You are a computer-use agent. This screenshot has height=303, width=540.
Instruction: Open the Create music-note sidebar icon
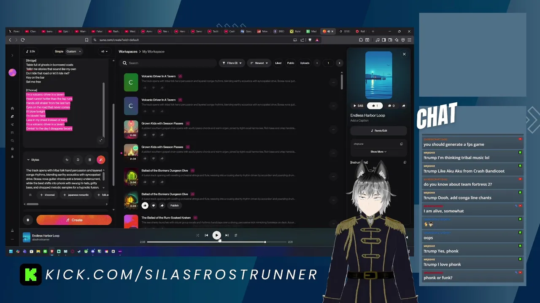coord(12,116)
